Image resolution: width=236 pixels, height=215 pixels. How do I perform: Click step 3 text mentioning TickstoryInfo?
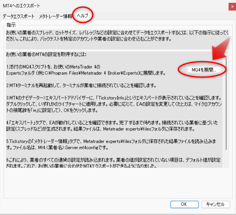coord(114,104)
